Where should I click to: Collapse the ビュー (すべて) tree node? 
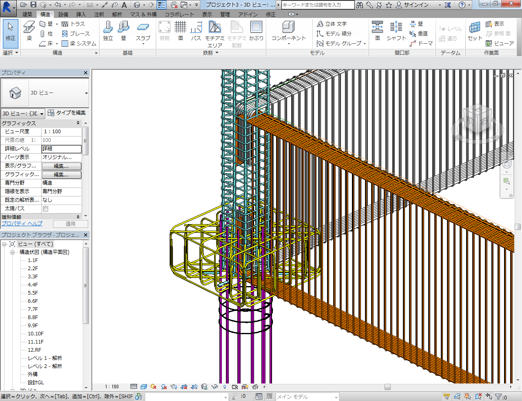coord(4,244)
